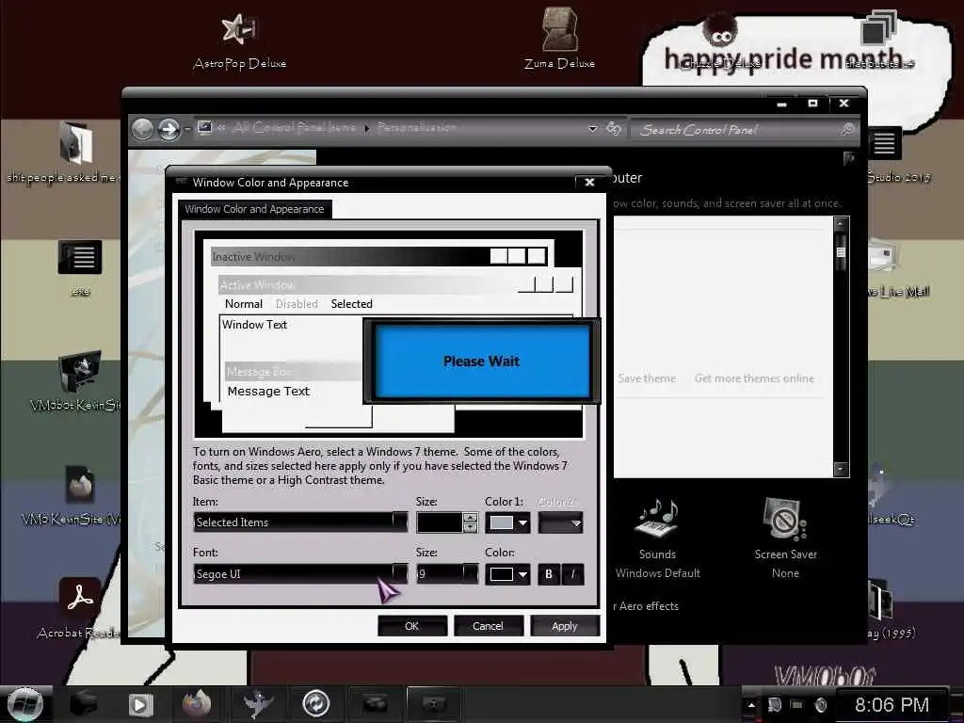Screen dimensions: 964x723
Task: Open the folder icon on the taskbar
Action: coord(84,704)
